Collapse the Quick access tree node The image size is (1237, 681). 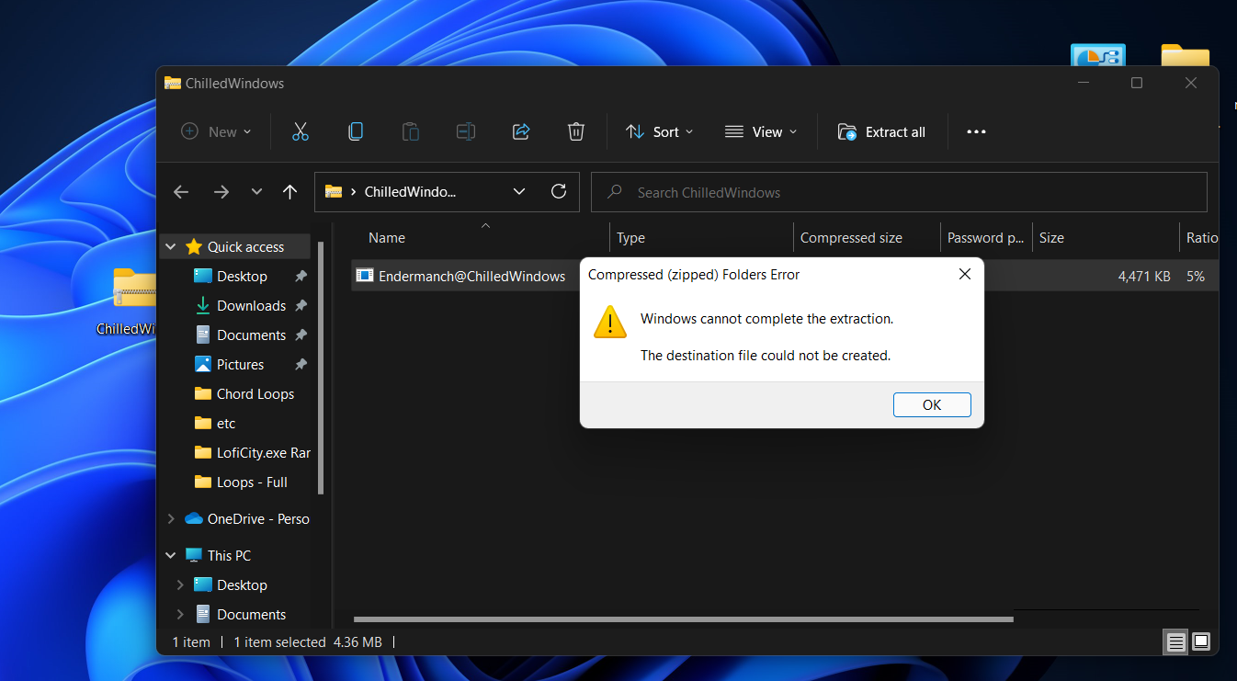point(171,247)
